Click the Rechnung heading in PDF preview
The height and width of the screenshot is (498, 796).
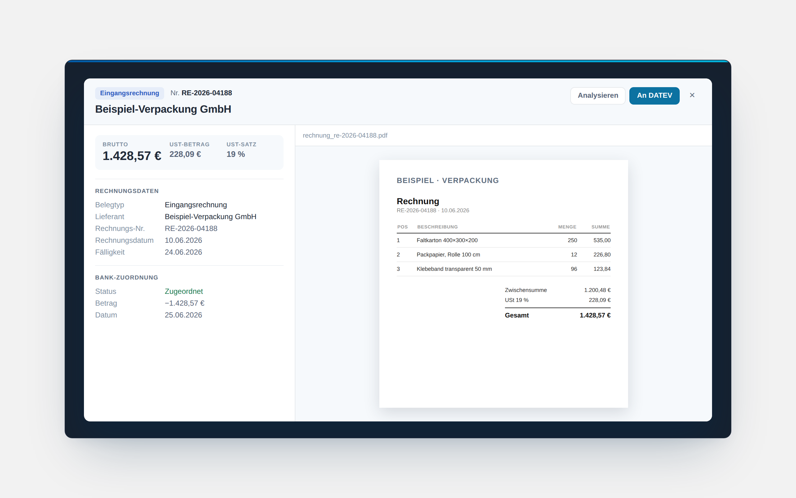click(x=418, y=201)
